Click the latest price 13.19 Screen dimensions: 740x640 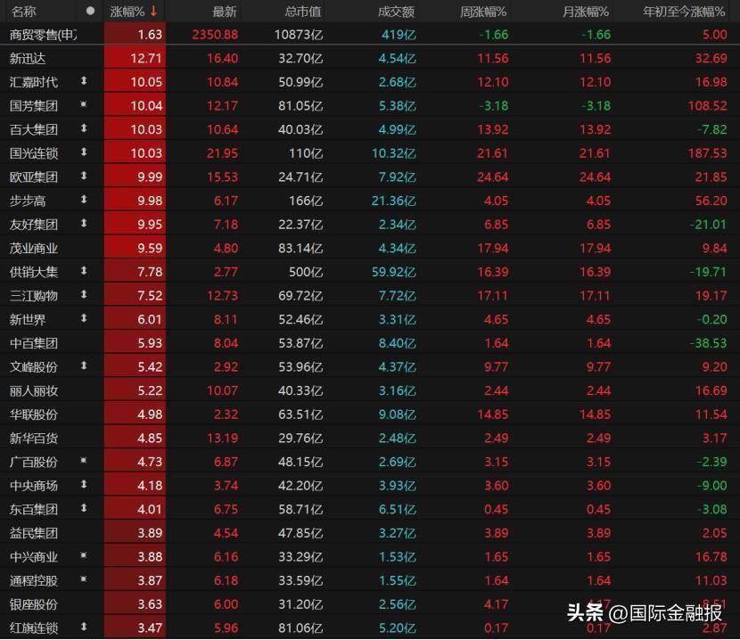coord(222,438)
